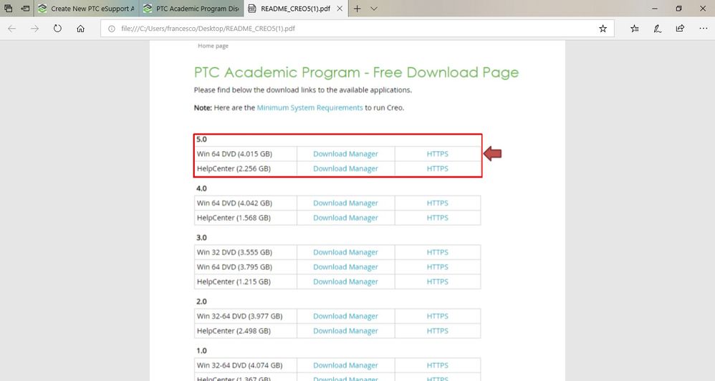Open the Minimum System Requirements link
The height and width of the screenshot is (381, 715).
309,108
